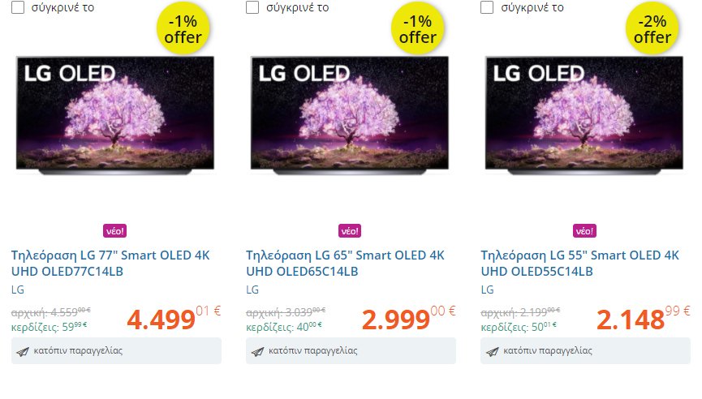This screenshot has width=702, height=399.
Task: Open the LG 65" OLED65C14LB product image
Action: 350,115
